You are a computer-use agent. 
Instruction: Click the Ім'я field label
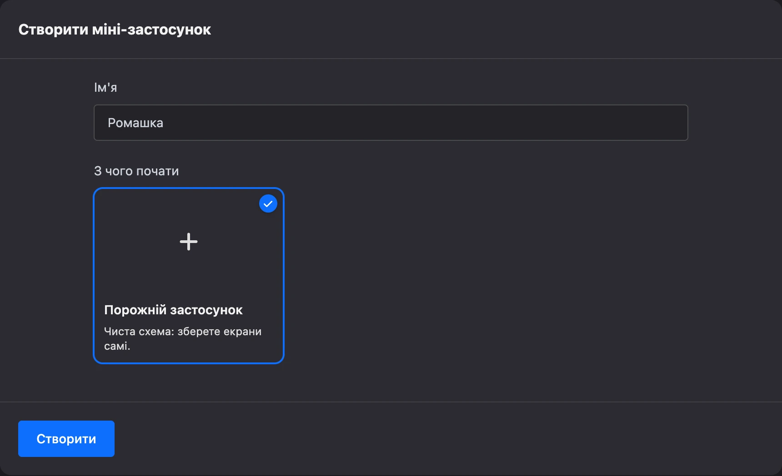point(105,87)
